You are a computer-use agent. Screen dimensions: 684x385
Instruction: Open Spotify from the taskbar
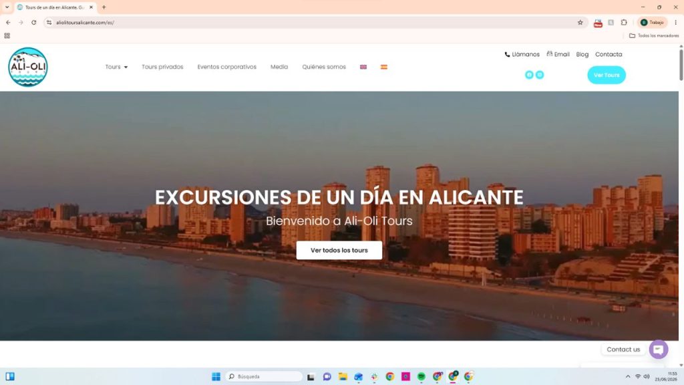(421, 377)
